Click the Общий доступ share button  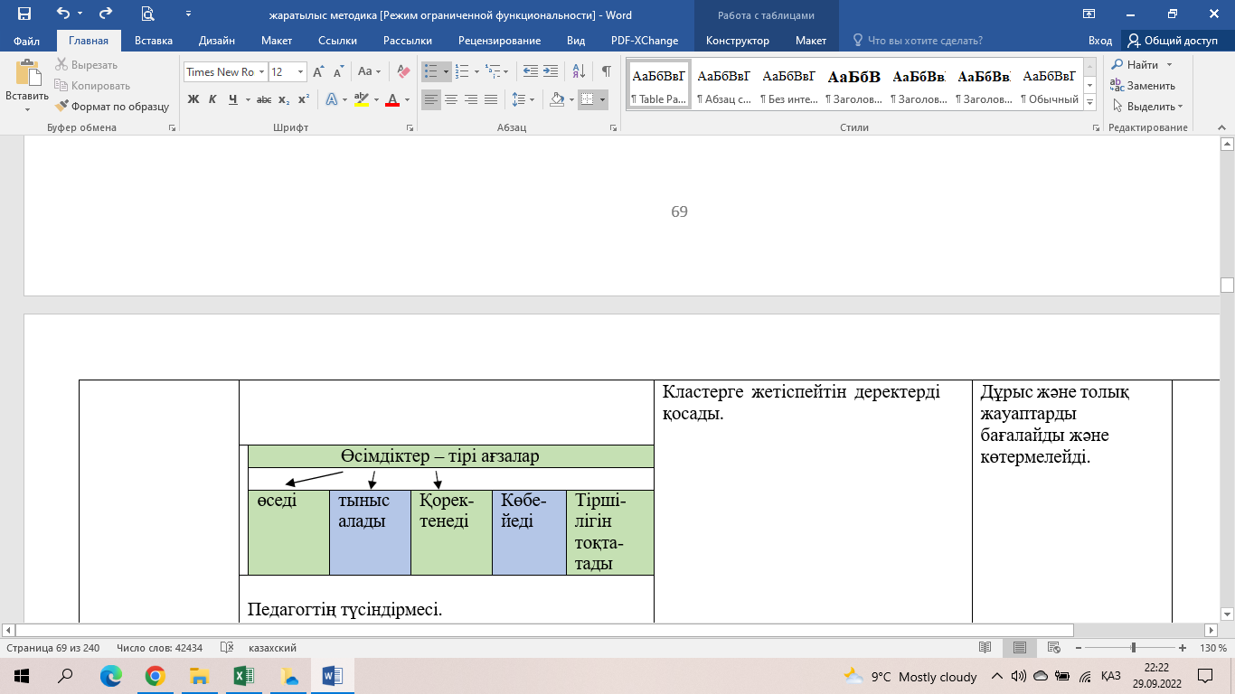point(1173,41)
